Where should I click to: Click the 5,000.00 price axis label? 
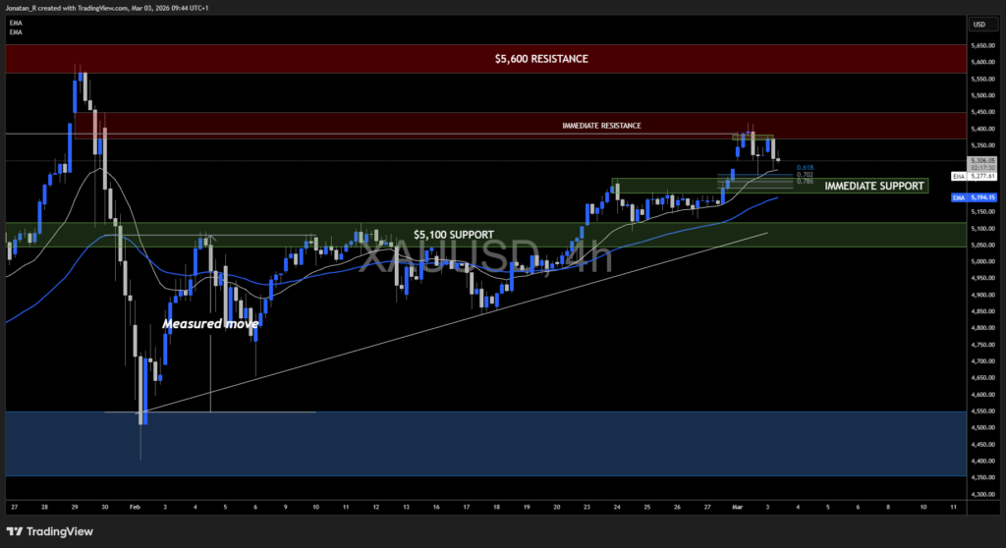click(x=982, y=262)
